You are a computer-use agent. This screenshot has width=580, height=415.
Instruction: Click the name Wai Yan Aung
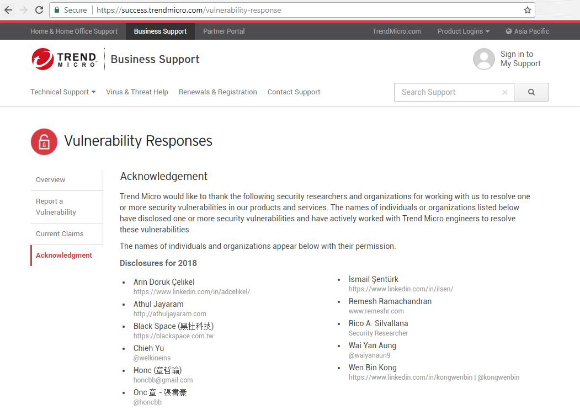pos(372,345)
